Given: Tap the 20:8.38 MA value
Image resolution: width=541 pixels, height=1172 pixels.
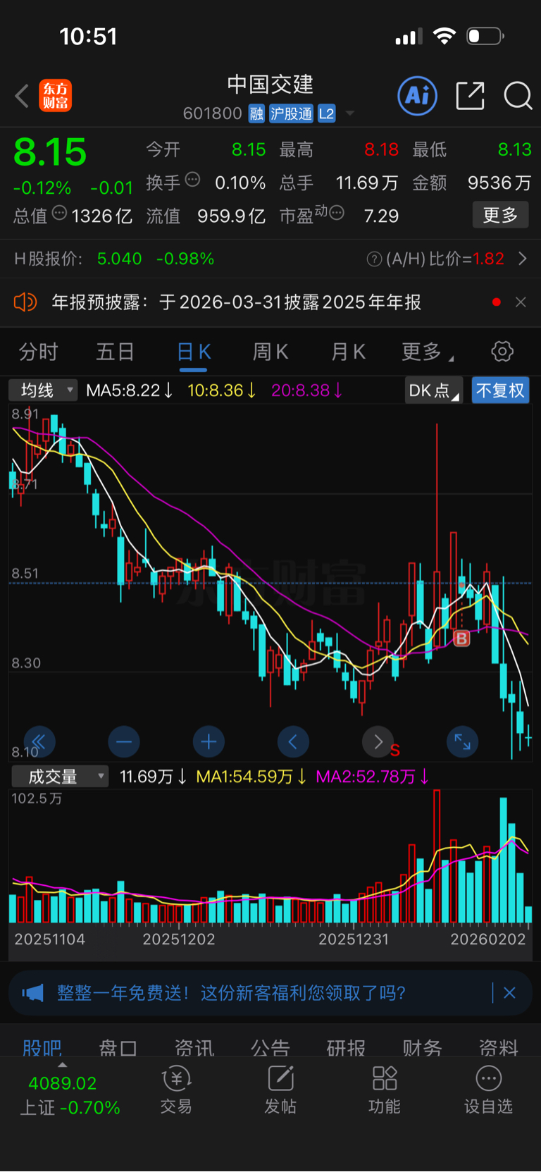Looking at the screenshot, I should (x=306, y=390).
